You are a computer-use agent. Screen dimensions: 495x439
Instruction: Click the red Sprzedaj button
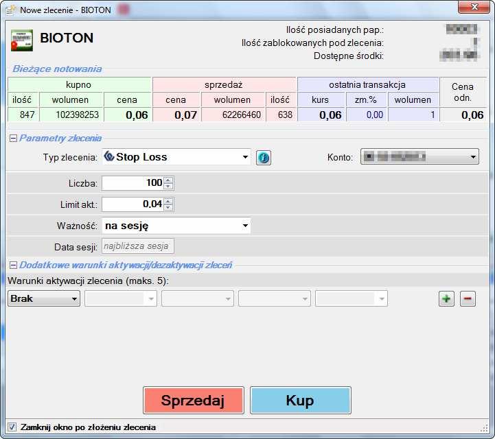tap(193, 400)
